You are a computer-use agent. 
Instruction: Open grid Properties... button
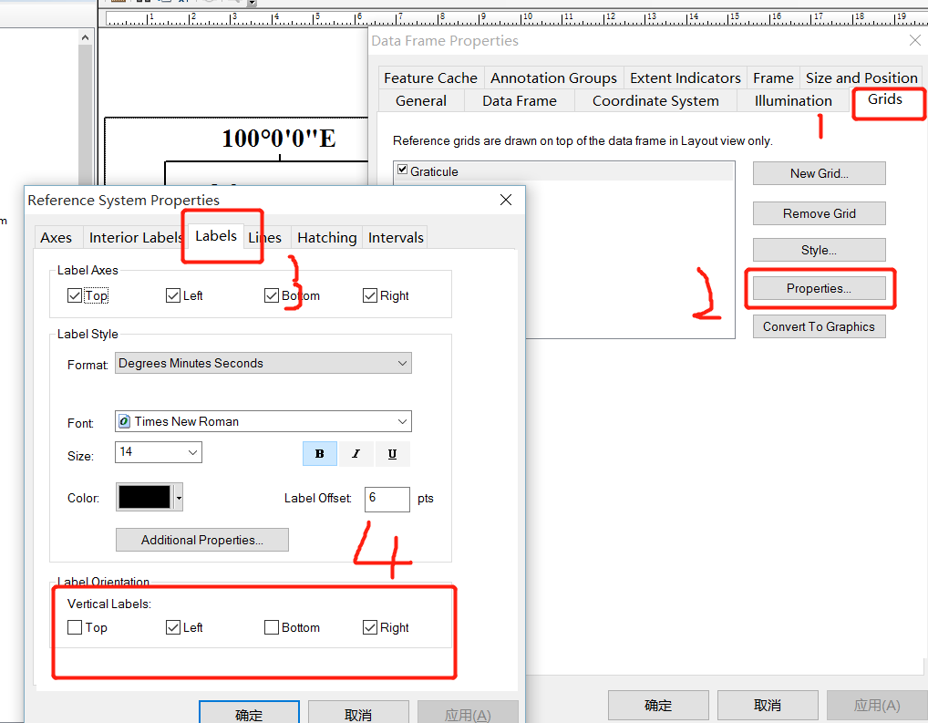(820, 288)
